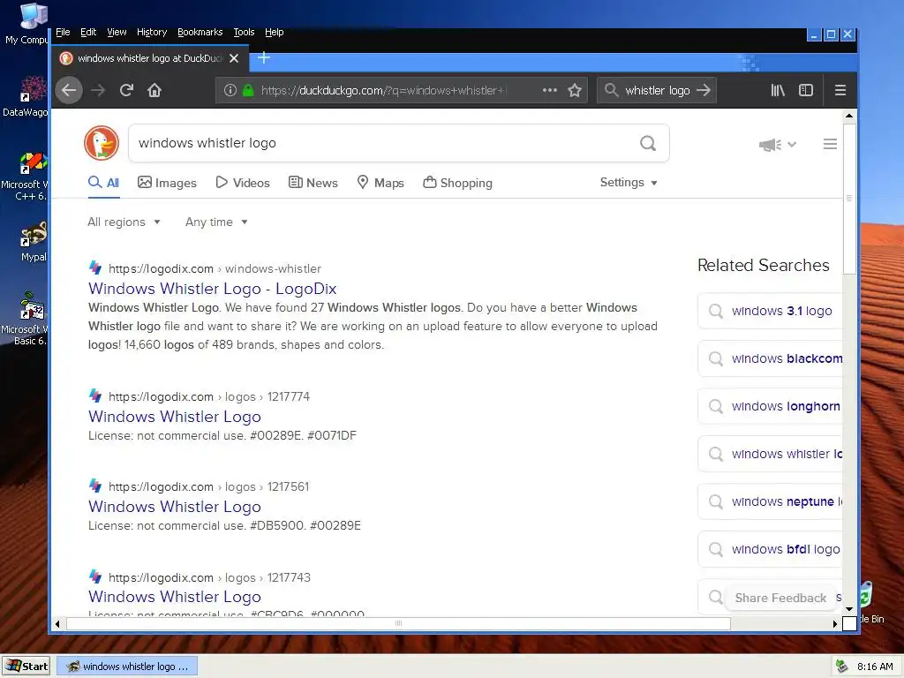Show site information icon in address bar

click(x=230, y=90)
